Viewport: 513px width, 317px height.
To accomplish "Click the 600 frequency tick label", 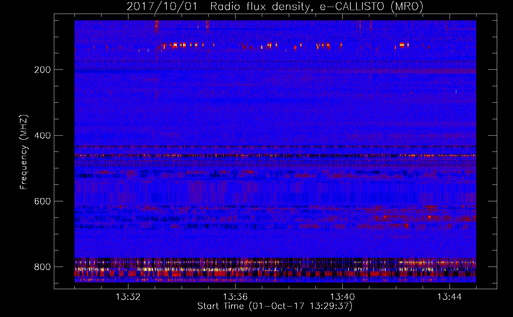I will pos(42,201).
